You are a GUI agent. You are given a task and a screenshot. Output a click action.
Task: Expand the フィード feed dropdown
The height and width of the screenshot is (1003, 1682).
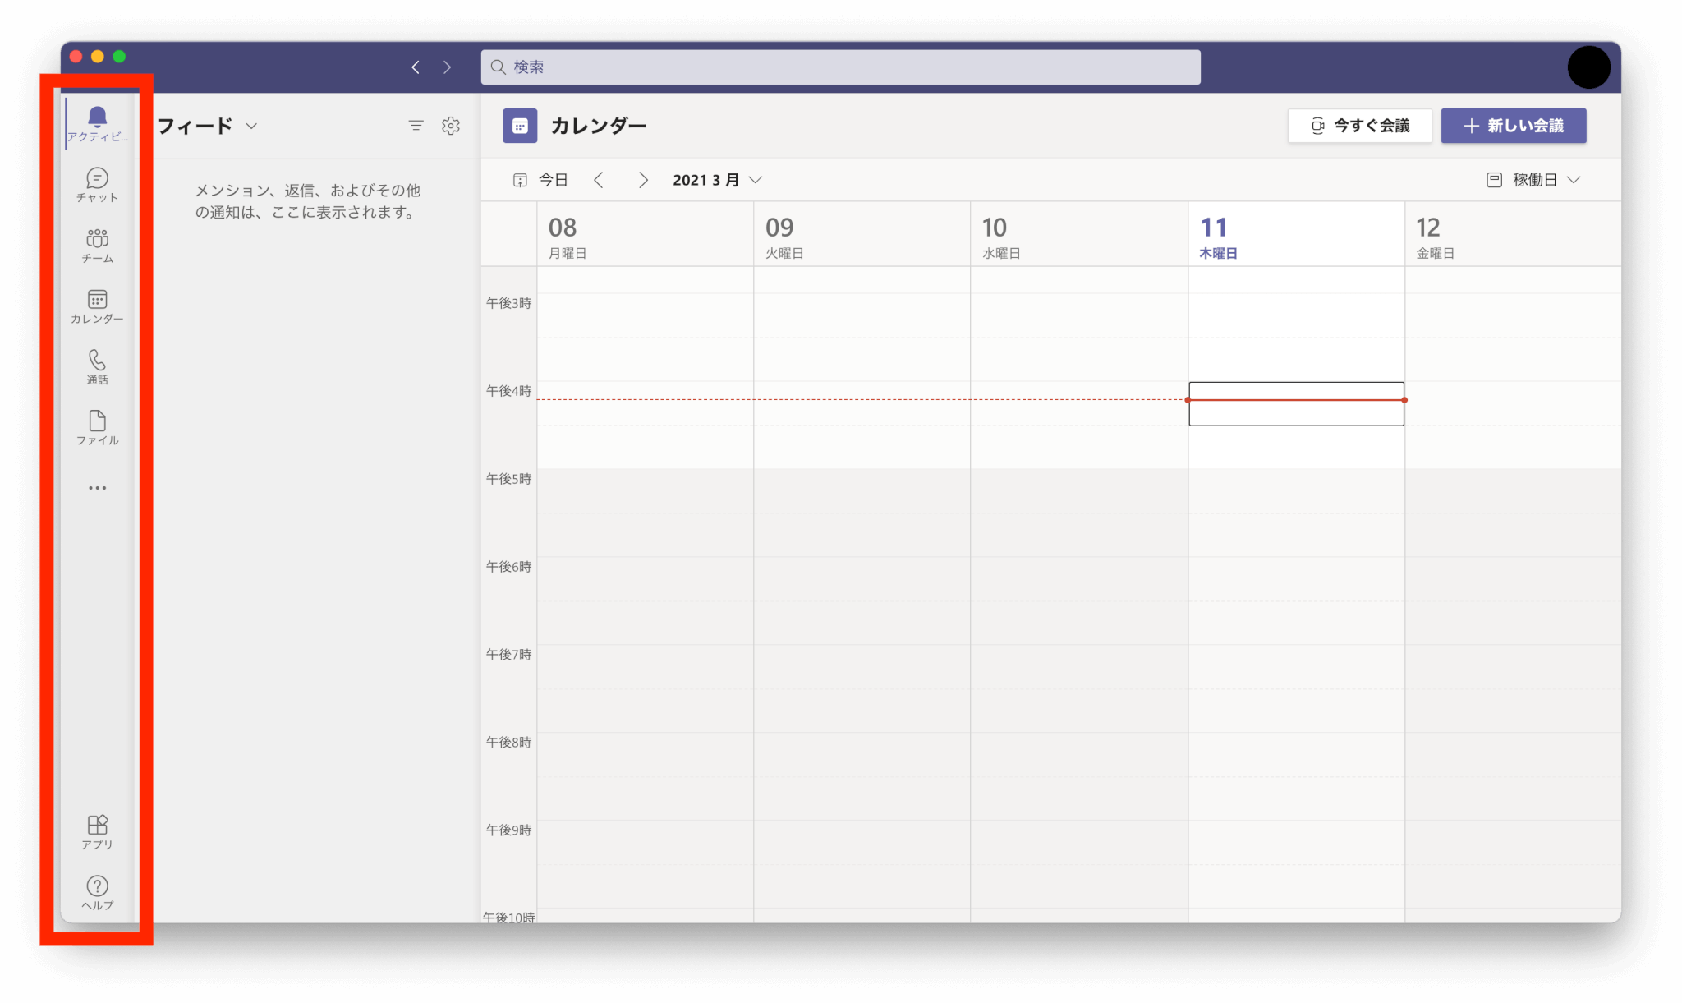coord(207,126)
